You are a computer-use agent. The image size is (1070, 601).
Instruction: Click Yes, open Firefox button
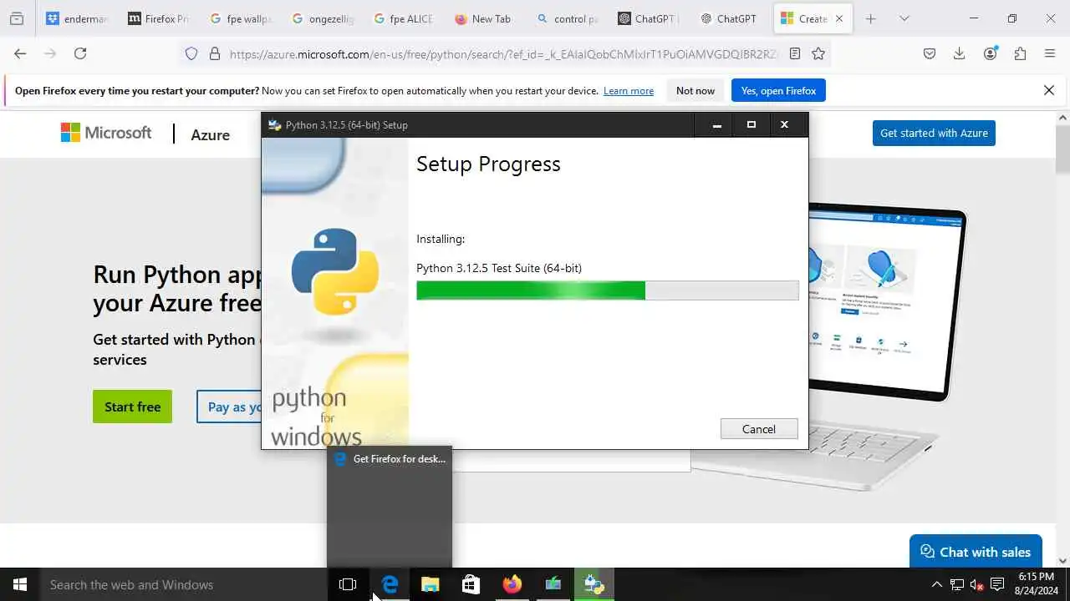pos(778,91)
